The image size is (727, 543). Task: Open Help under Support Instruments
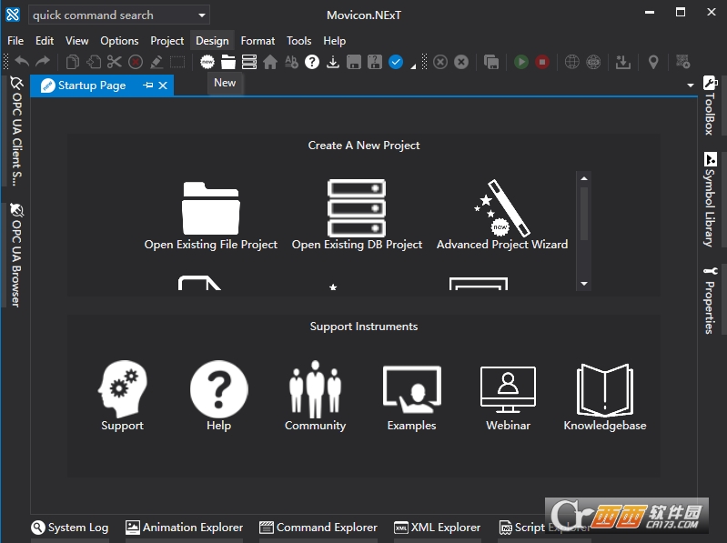point(219,397)
